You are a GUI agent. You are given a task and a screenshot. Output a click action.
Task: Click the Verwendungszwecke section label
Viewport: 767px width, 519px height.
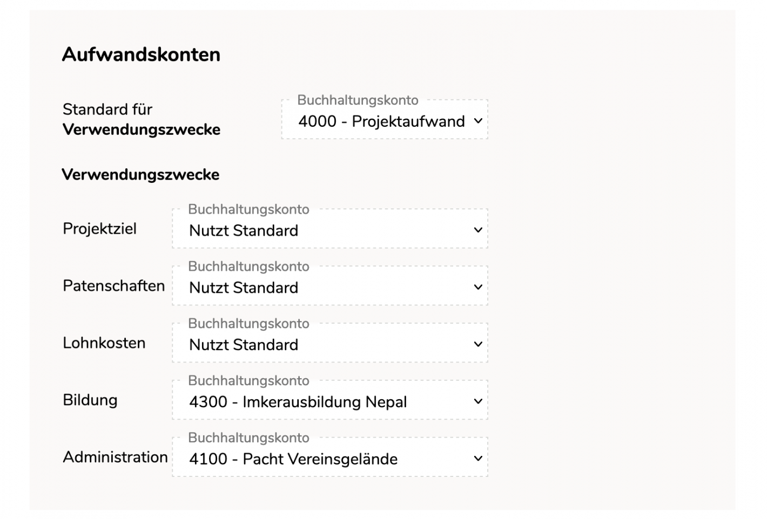pos(141,175)
